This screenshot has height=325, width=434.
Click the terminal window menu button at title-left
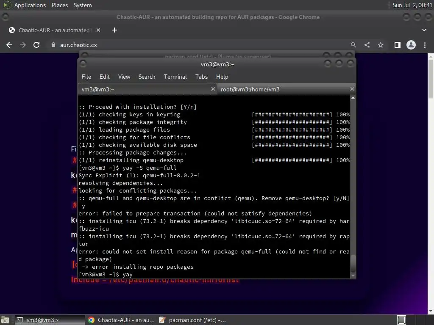pyautogui.click(x=83, y=64)
